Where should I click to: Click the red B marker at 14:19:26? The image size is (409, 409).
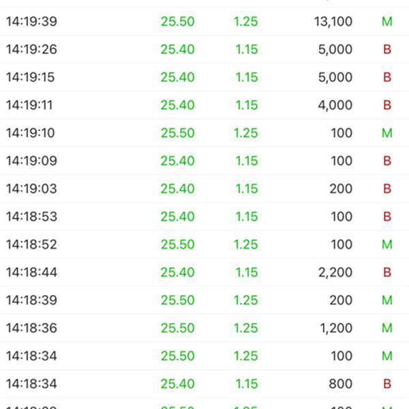[387, 50]
